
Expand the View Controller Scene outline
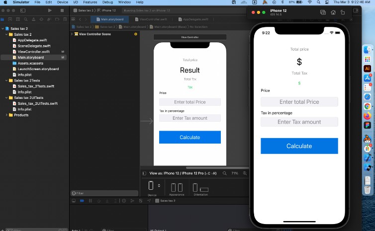point(72,34)
